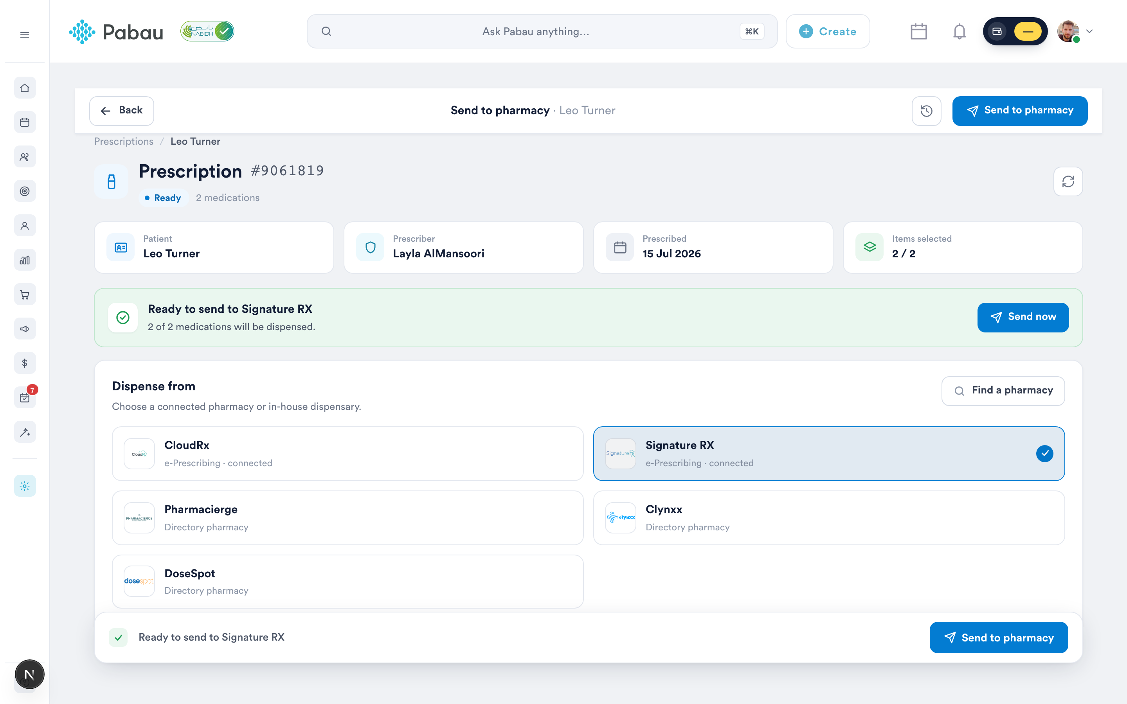Click the blue selected checkmark on Signature RX
The width and height of the screenshot is (1127, 704).
point(1044,454)
